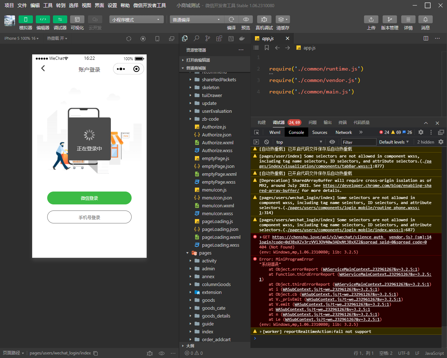Click the split editor icon
Screen dimensions: 447x358
tap(426, 38)
